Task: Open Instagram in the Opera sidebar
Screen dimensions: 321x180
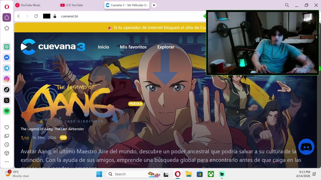Action: 7,79
